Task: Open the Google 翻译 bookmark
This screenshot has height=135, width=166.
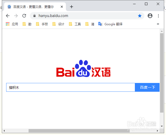Action: pos(110,24)
